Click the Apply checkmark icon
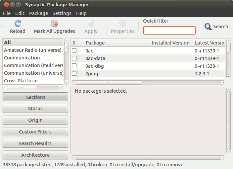The image size is (233, 169). pos(91,23)
